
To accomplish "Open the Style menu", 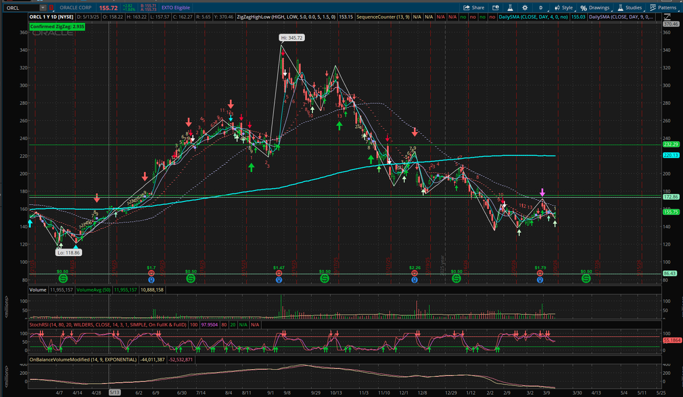I will click(x=563, y=8).
